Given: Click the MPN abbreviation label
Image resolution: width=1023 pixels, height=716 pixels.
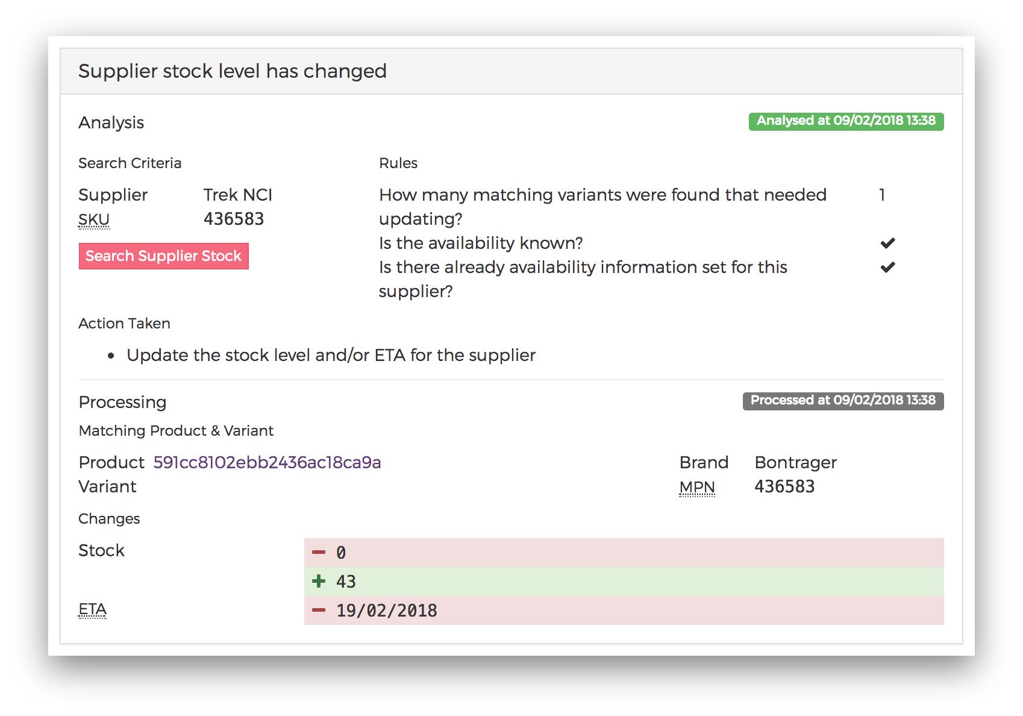Looking at the screenshot, I should pos(697,487).
